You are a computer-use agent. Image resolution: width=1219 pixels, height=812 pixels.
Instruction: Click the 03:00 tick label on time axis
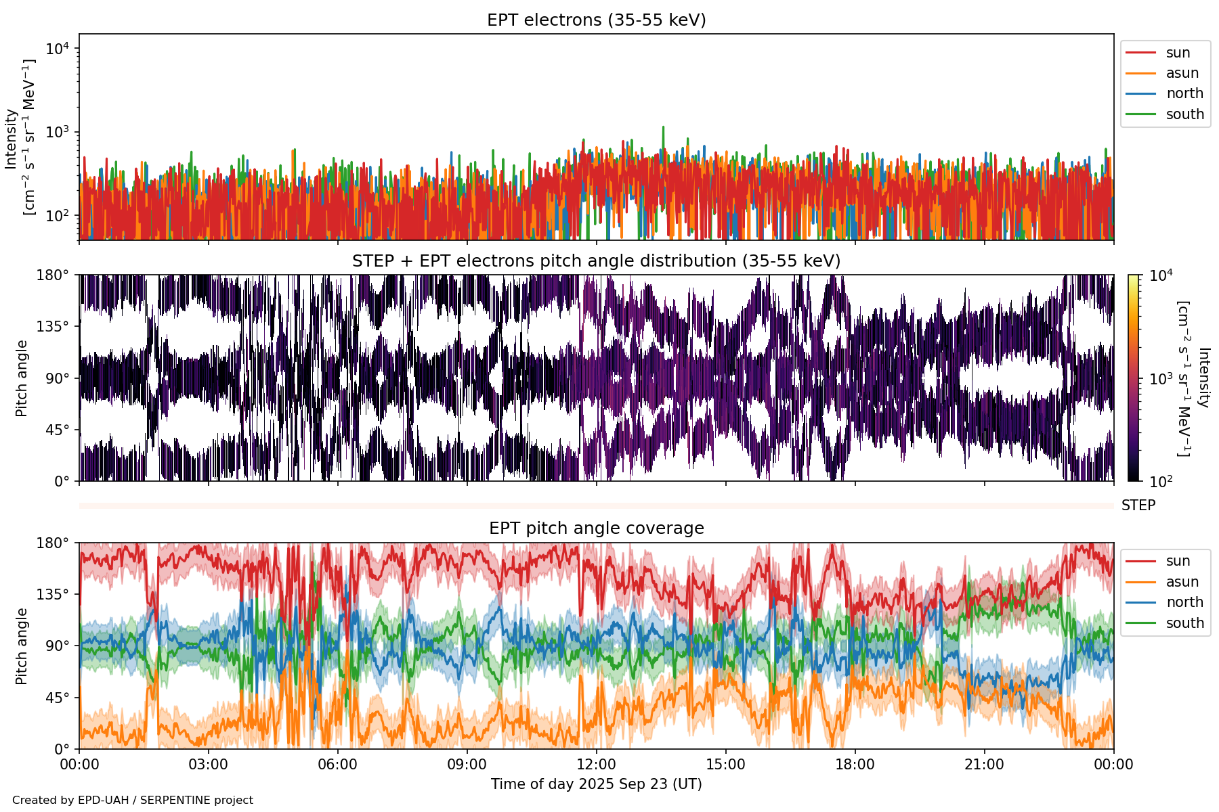[x=208, y=765]
